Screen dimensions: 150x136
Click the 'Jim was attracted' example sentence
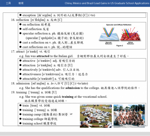pos(74,56)
